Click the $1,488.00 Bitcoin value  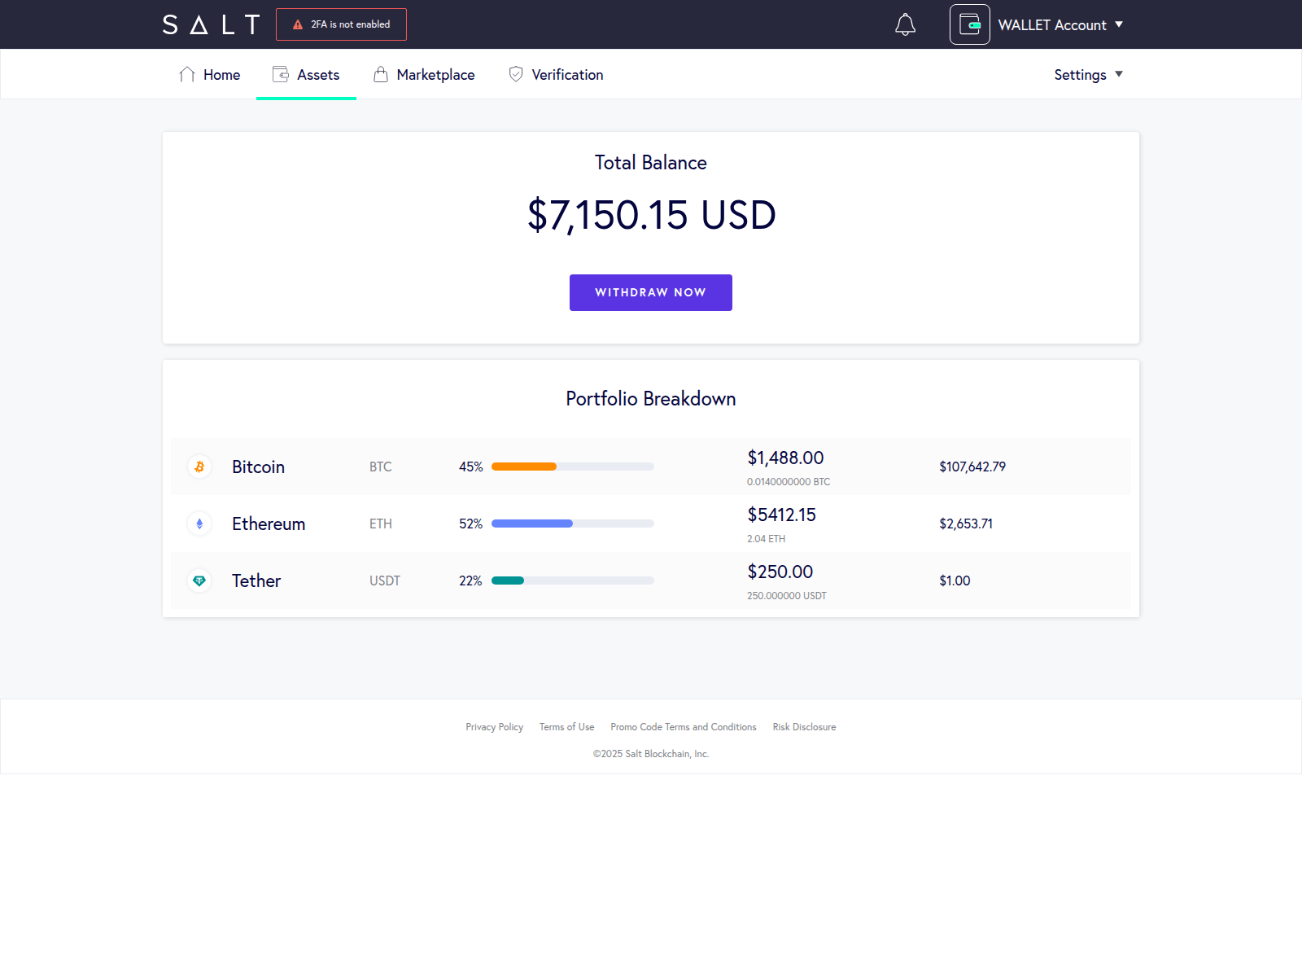[785, 458]
